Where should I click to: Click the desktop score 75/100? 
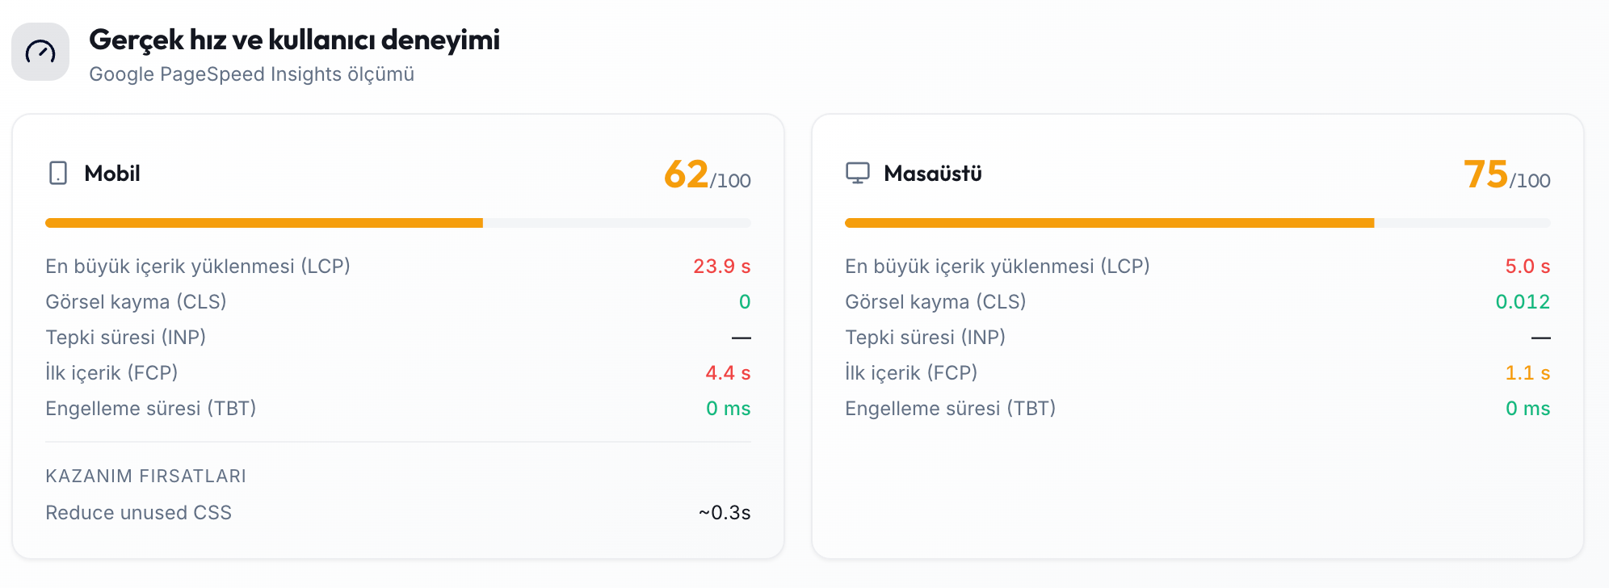[x=1507, y=174]
